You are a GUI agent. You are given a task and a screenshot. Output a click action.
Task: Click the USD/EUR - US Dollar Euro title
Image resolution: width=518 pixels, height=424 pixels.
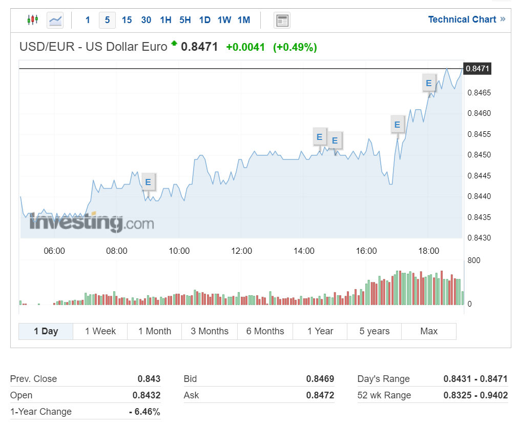(93, 47)
